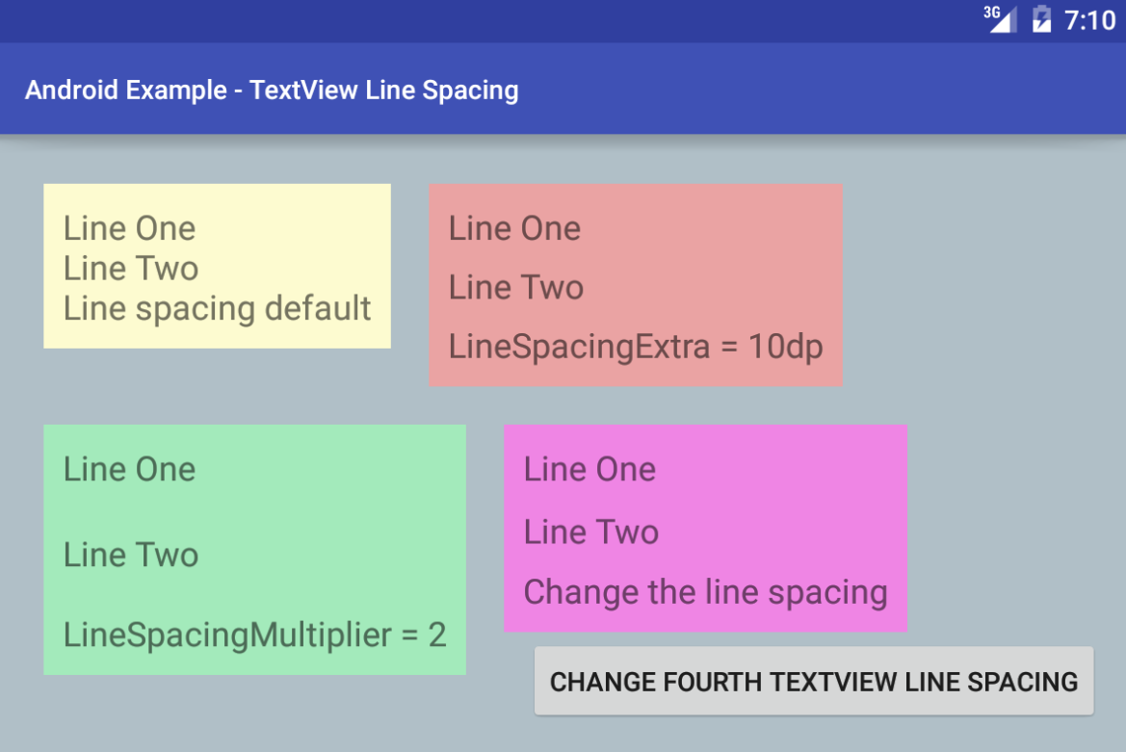Click "Android Example" in the app title
Image resolution: width=1126 pixels, height=752 pixels.
[x=126, y=91]
